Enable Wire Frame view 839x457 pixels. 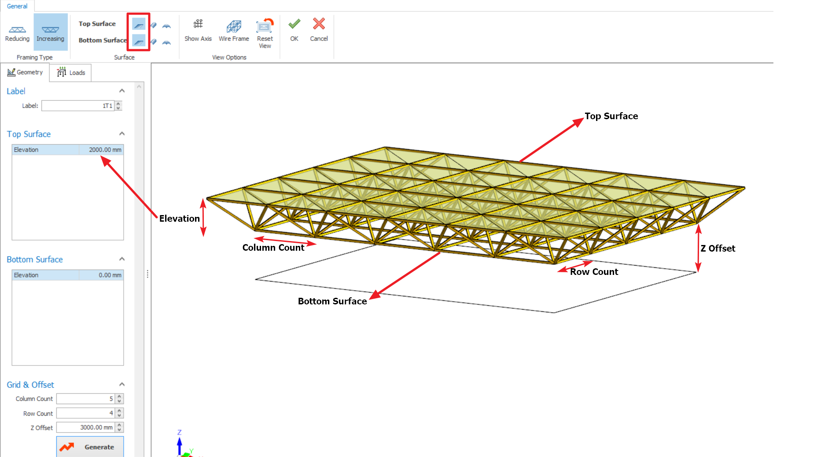[x=234, y=30]
